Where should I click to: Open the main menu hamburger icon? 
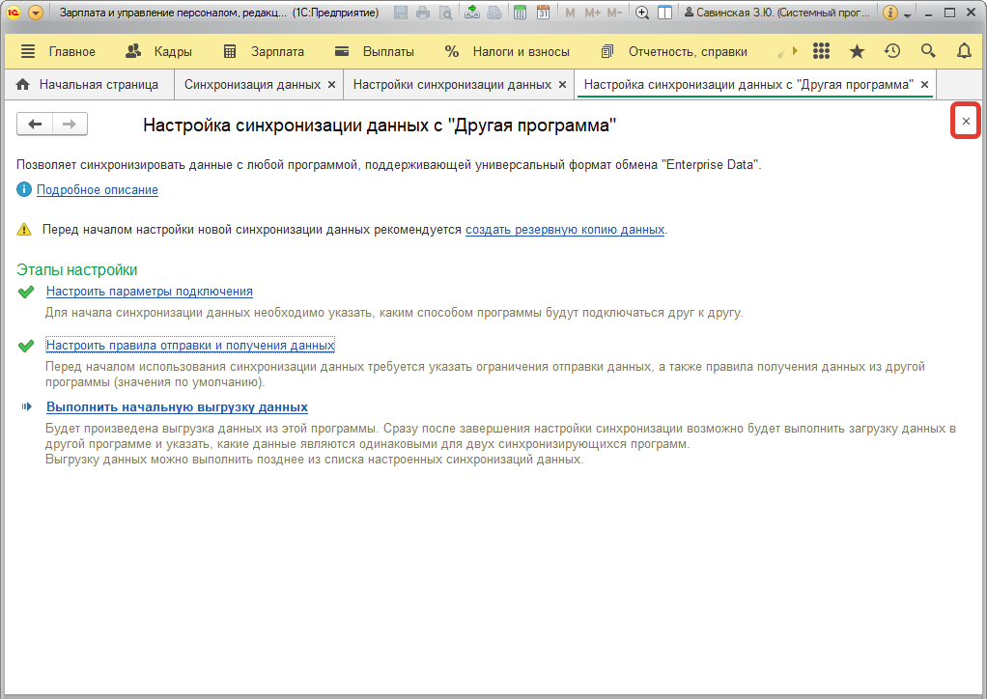coord(26,50)
